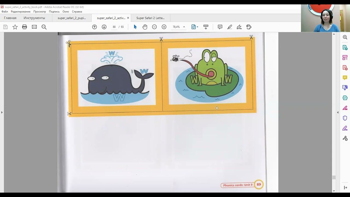Click the vertical scrollbar thumb
Screen dimensions: 350x197
click(x=334, y=178)
